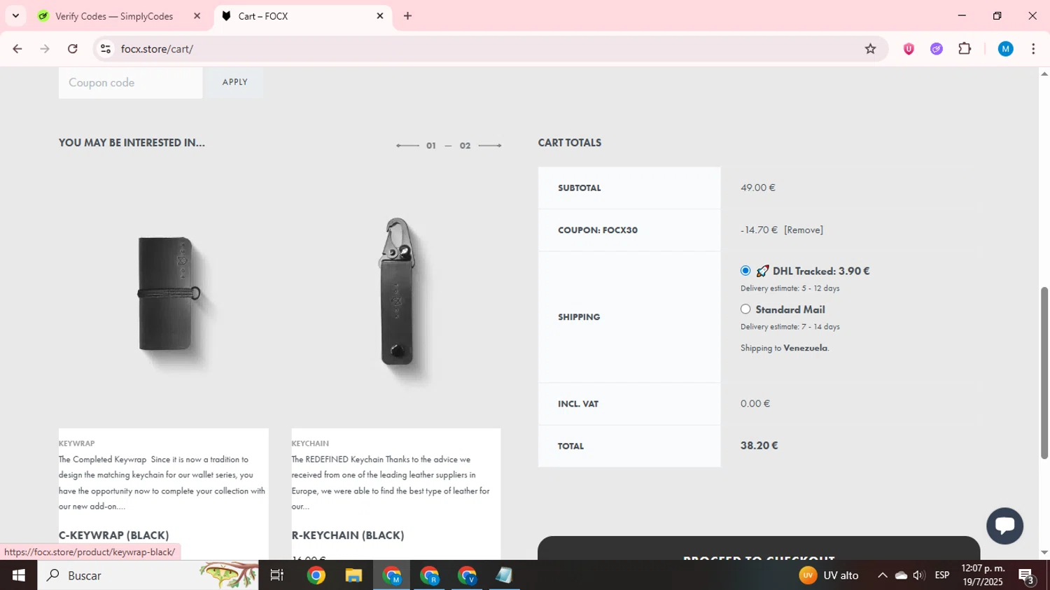This screenshot has height=590, width=1050.
Task: Open the OneDrive cloud tray icon
Action: pos(901,575)
